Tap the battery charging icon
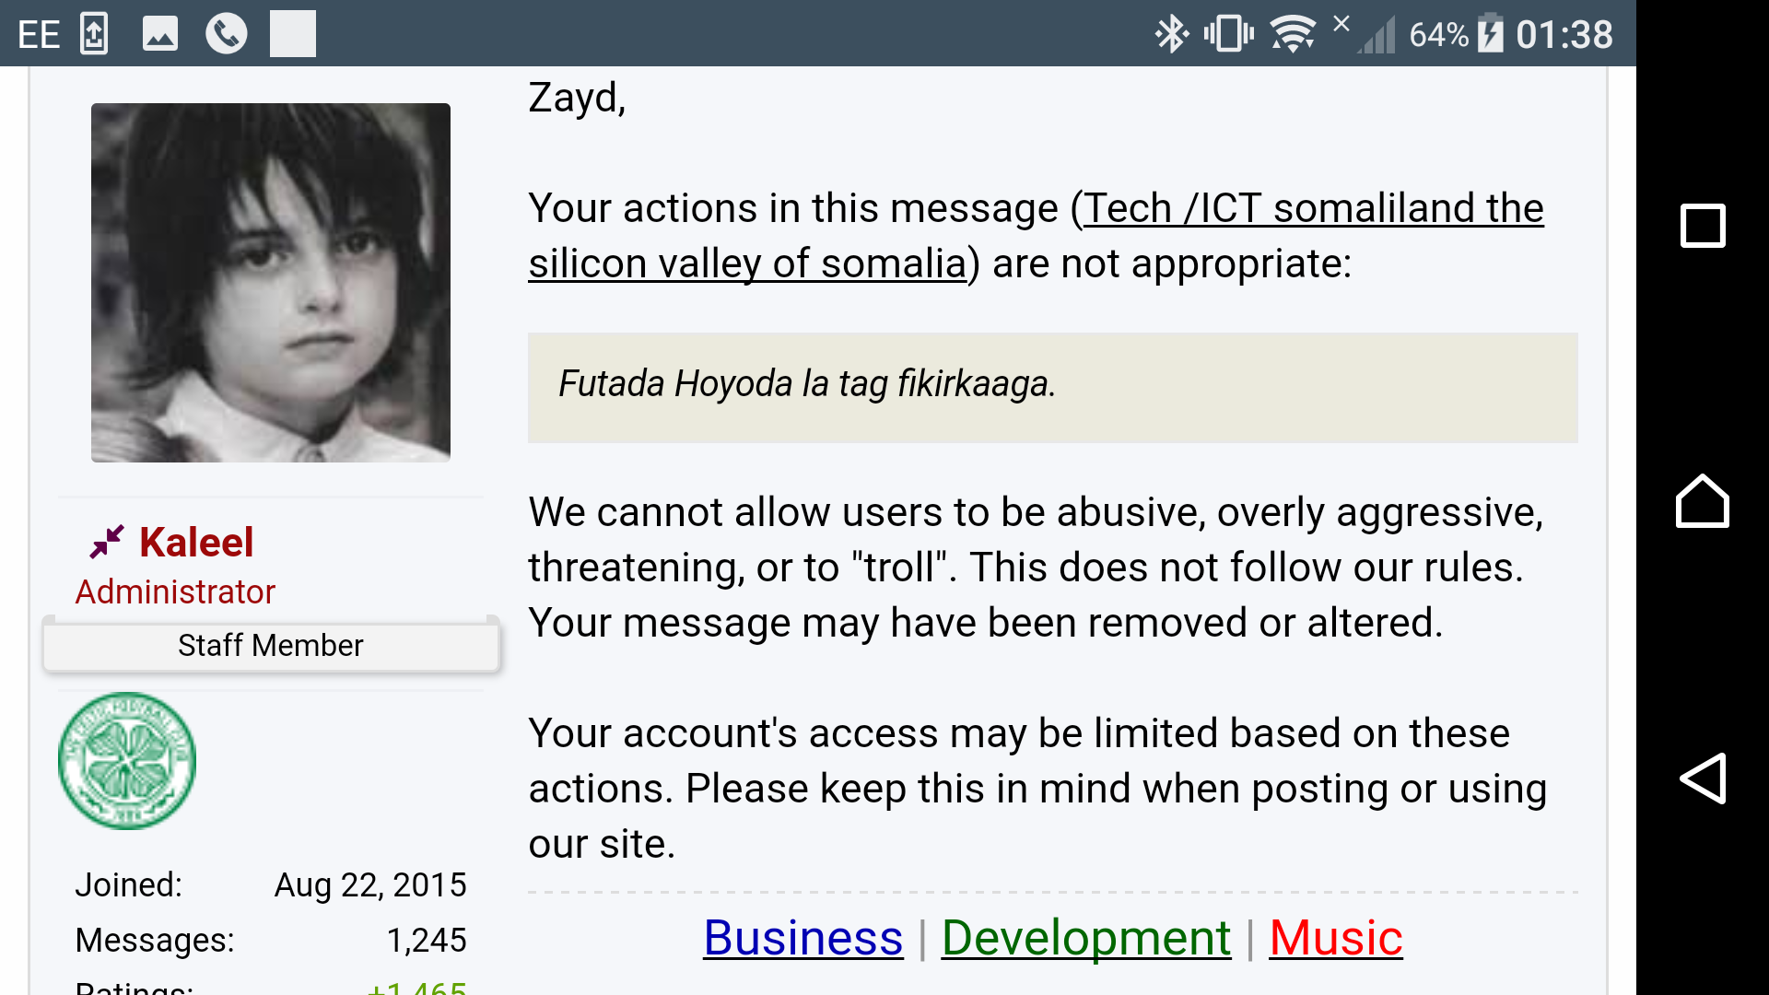1769x995 pixels. pos(1490,34)
